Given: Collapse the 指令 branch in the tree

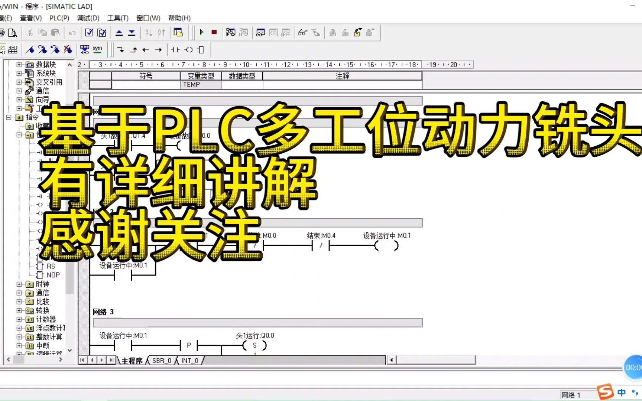Looking at the screenshot, I should [8, 118].
